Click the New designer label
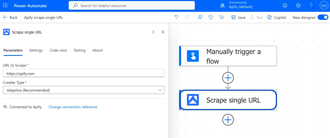Screen dimensions: 330x138 click(x=304, y=17)
